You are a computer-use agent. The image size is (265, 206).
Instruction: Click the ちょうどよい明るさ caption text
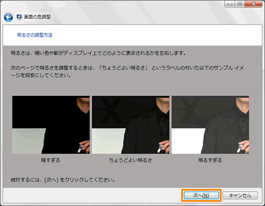(130, 160)
